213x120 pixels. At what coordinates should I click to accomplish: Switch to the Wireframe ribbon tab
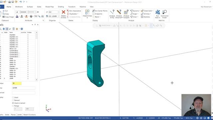[x=19, y=7]
